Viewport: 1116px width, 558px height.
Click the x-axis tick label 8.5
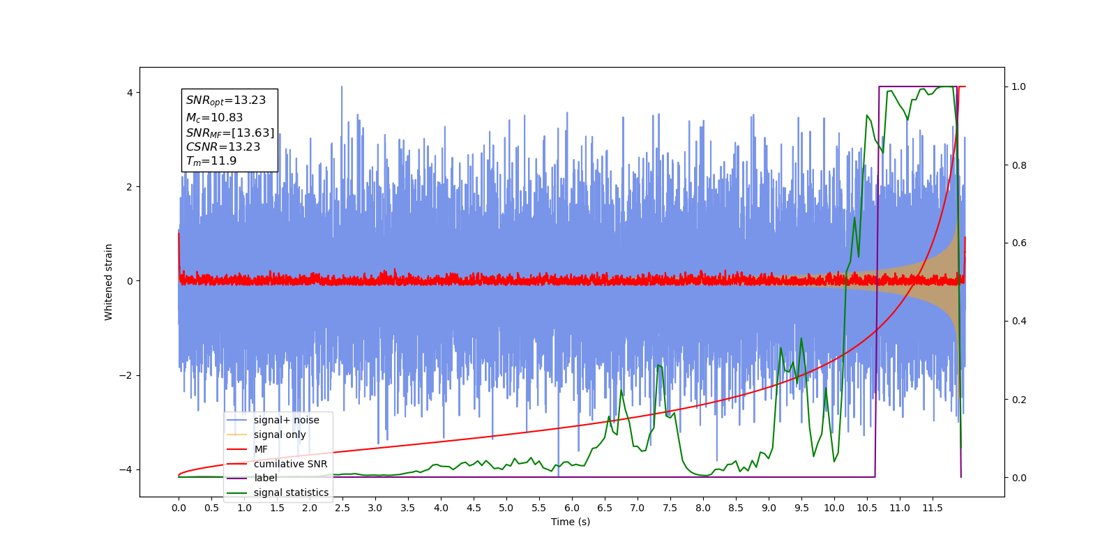736,508
